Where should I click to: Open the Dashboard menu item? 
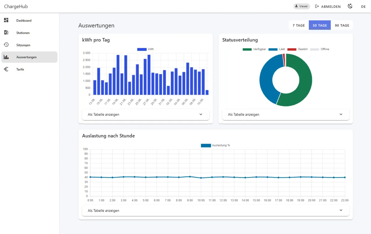click(29, 20)
